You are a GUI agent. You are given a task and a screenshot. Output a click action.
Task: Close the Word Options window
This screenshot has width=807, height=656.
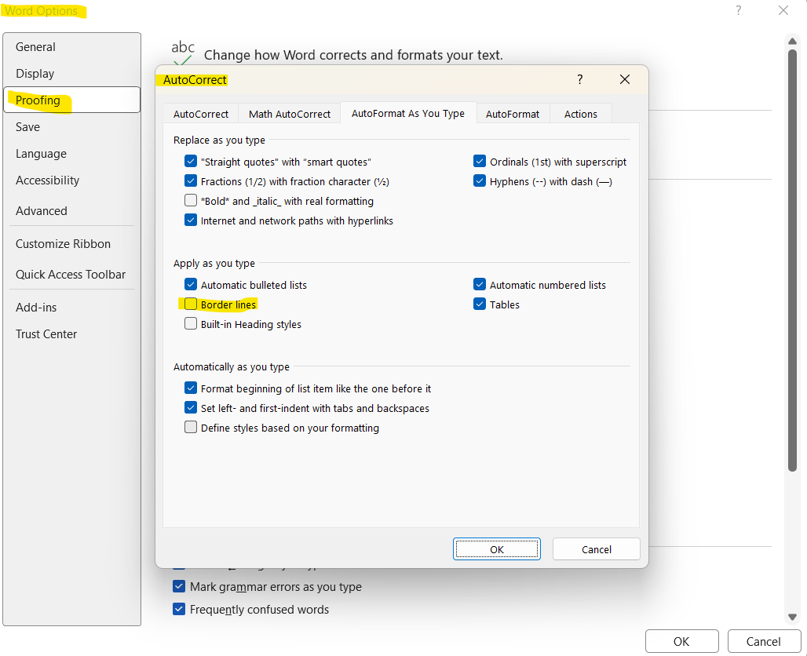[x=783, y=10]
